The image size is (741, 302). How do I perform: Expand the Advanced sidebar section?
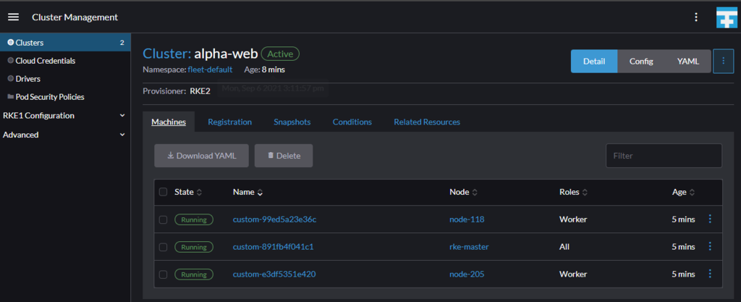click(64, 135)
